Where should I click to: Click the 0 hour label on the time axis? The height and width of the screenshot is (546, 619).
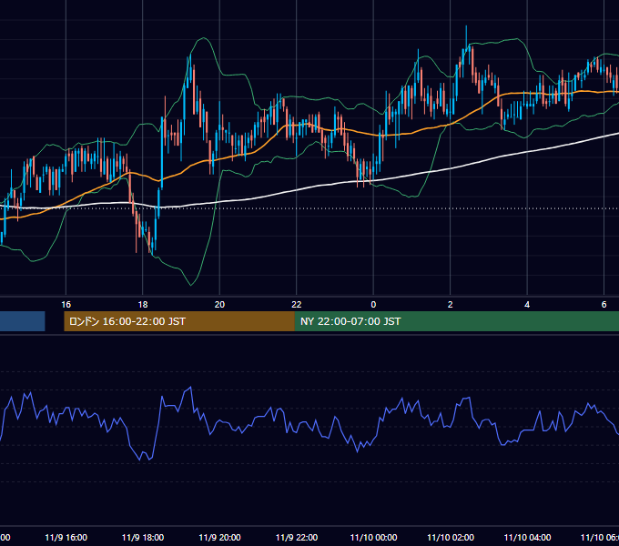[x=373, y=305]
